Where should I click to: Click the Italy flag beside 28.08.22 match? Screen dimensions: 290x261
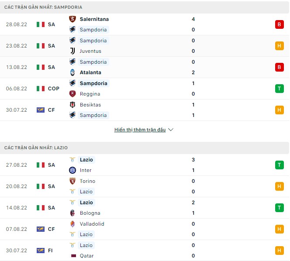click(x=41, y=24)
